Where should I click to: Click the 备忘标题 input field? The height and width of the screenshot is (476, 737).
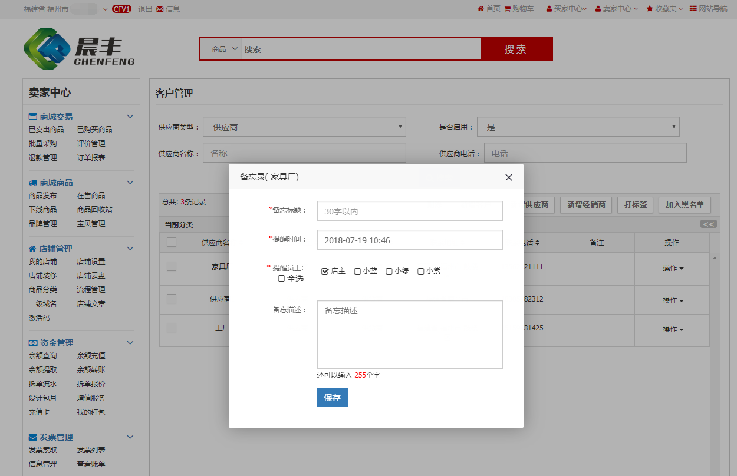tap(410, 211)
